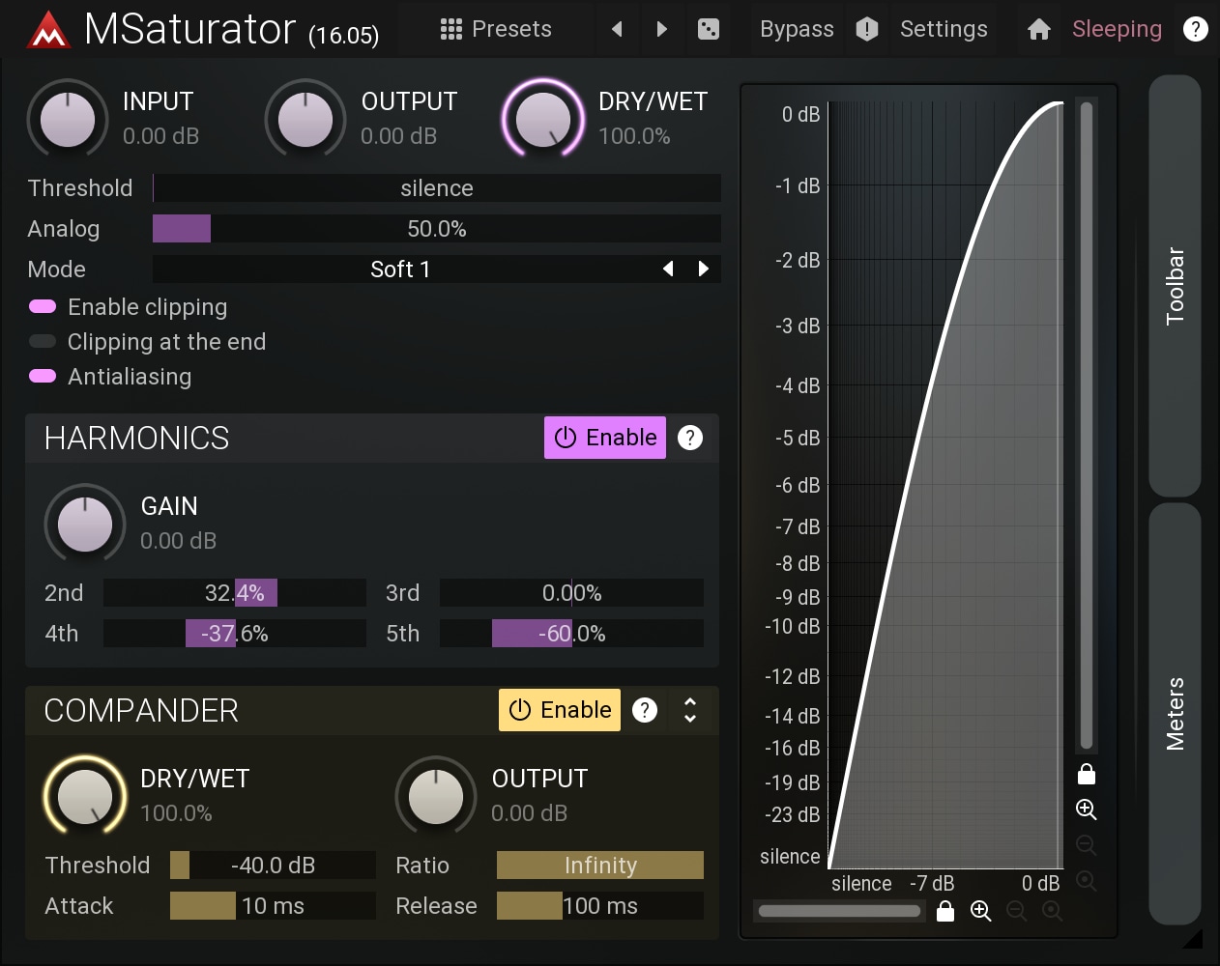1220x966 pixels.
Task: Load the next preset arrow
Action: click(x=662, y=29)
